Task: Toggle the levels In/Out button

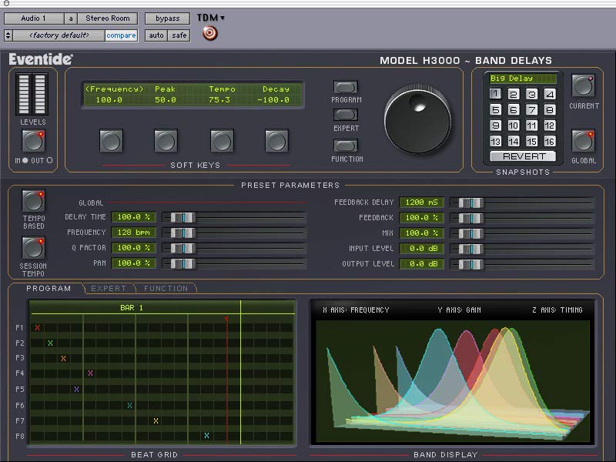Action: 33,141
